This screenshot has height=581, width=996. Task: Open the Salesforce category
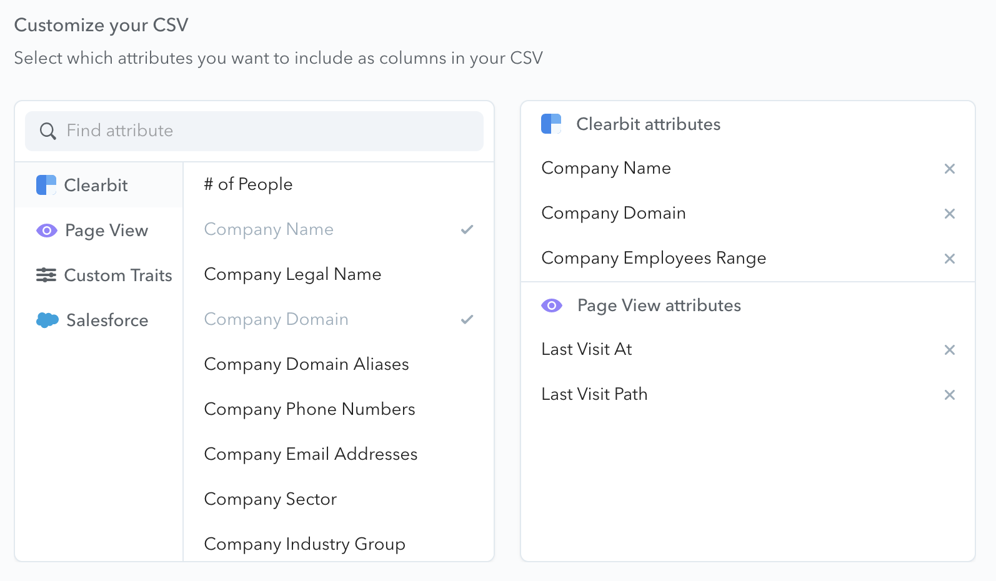tap(99, 320)
